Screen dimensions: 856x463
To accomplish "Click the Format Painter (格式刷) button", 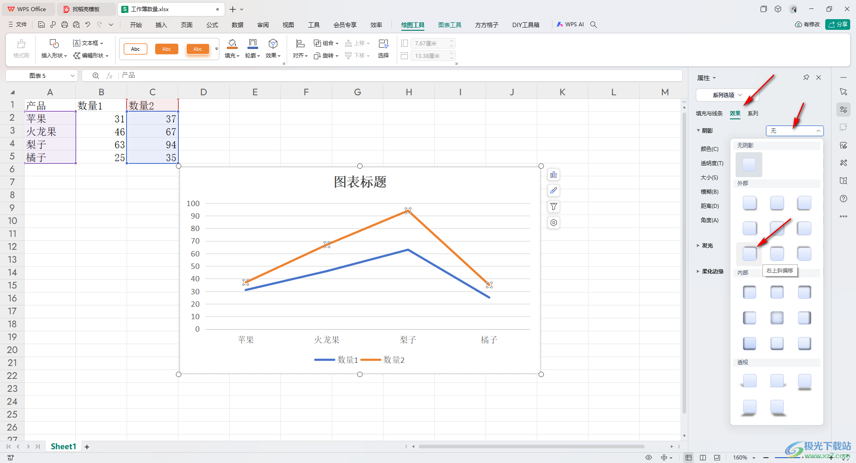I will tap(21, 49).
